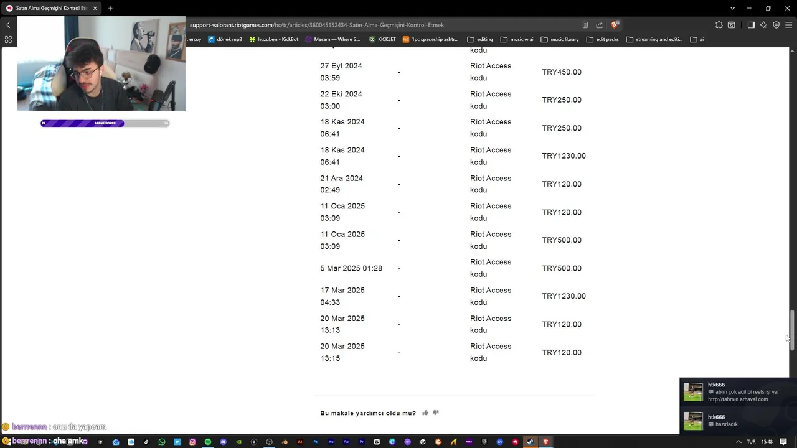This screenshot has height=448, width=797.
Task: Open Instagram from the taskbar
Action: click(x=192, y=442)
